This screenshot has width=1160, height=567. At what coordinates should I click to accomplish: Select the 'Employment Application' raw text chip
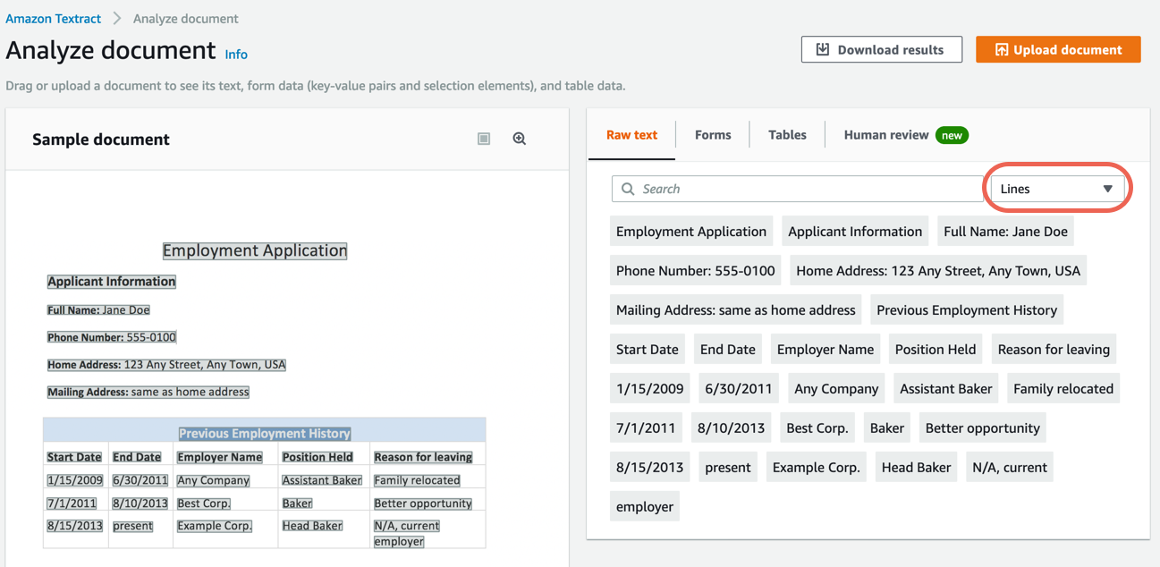click(691, 232)
